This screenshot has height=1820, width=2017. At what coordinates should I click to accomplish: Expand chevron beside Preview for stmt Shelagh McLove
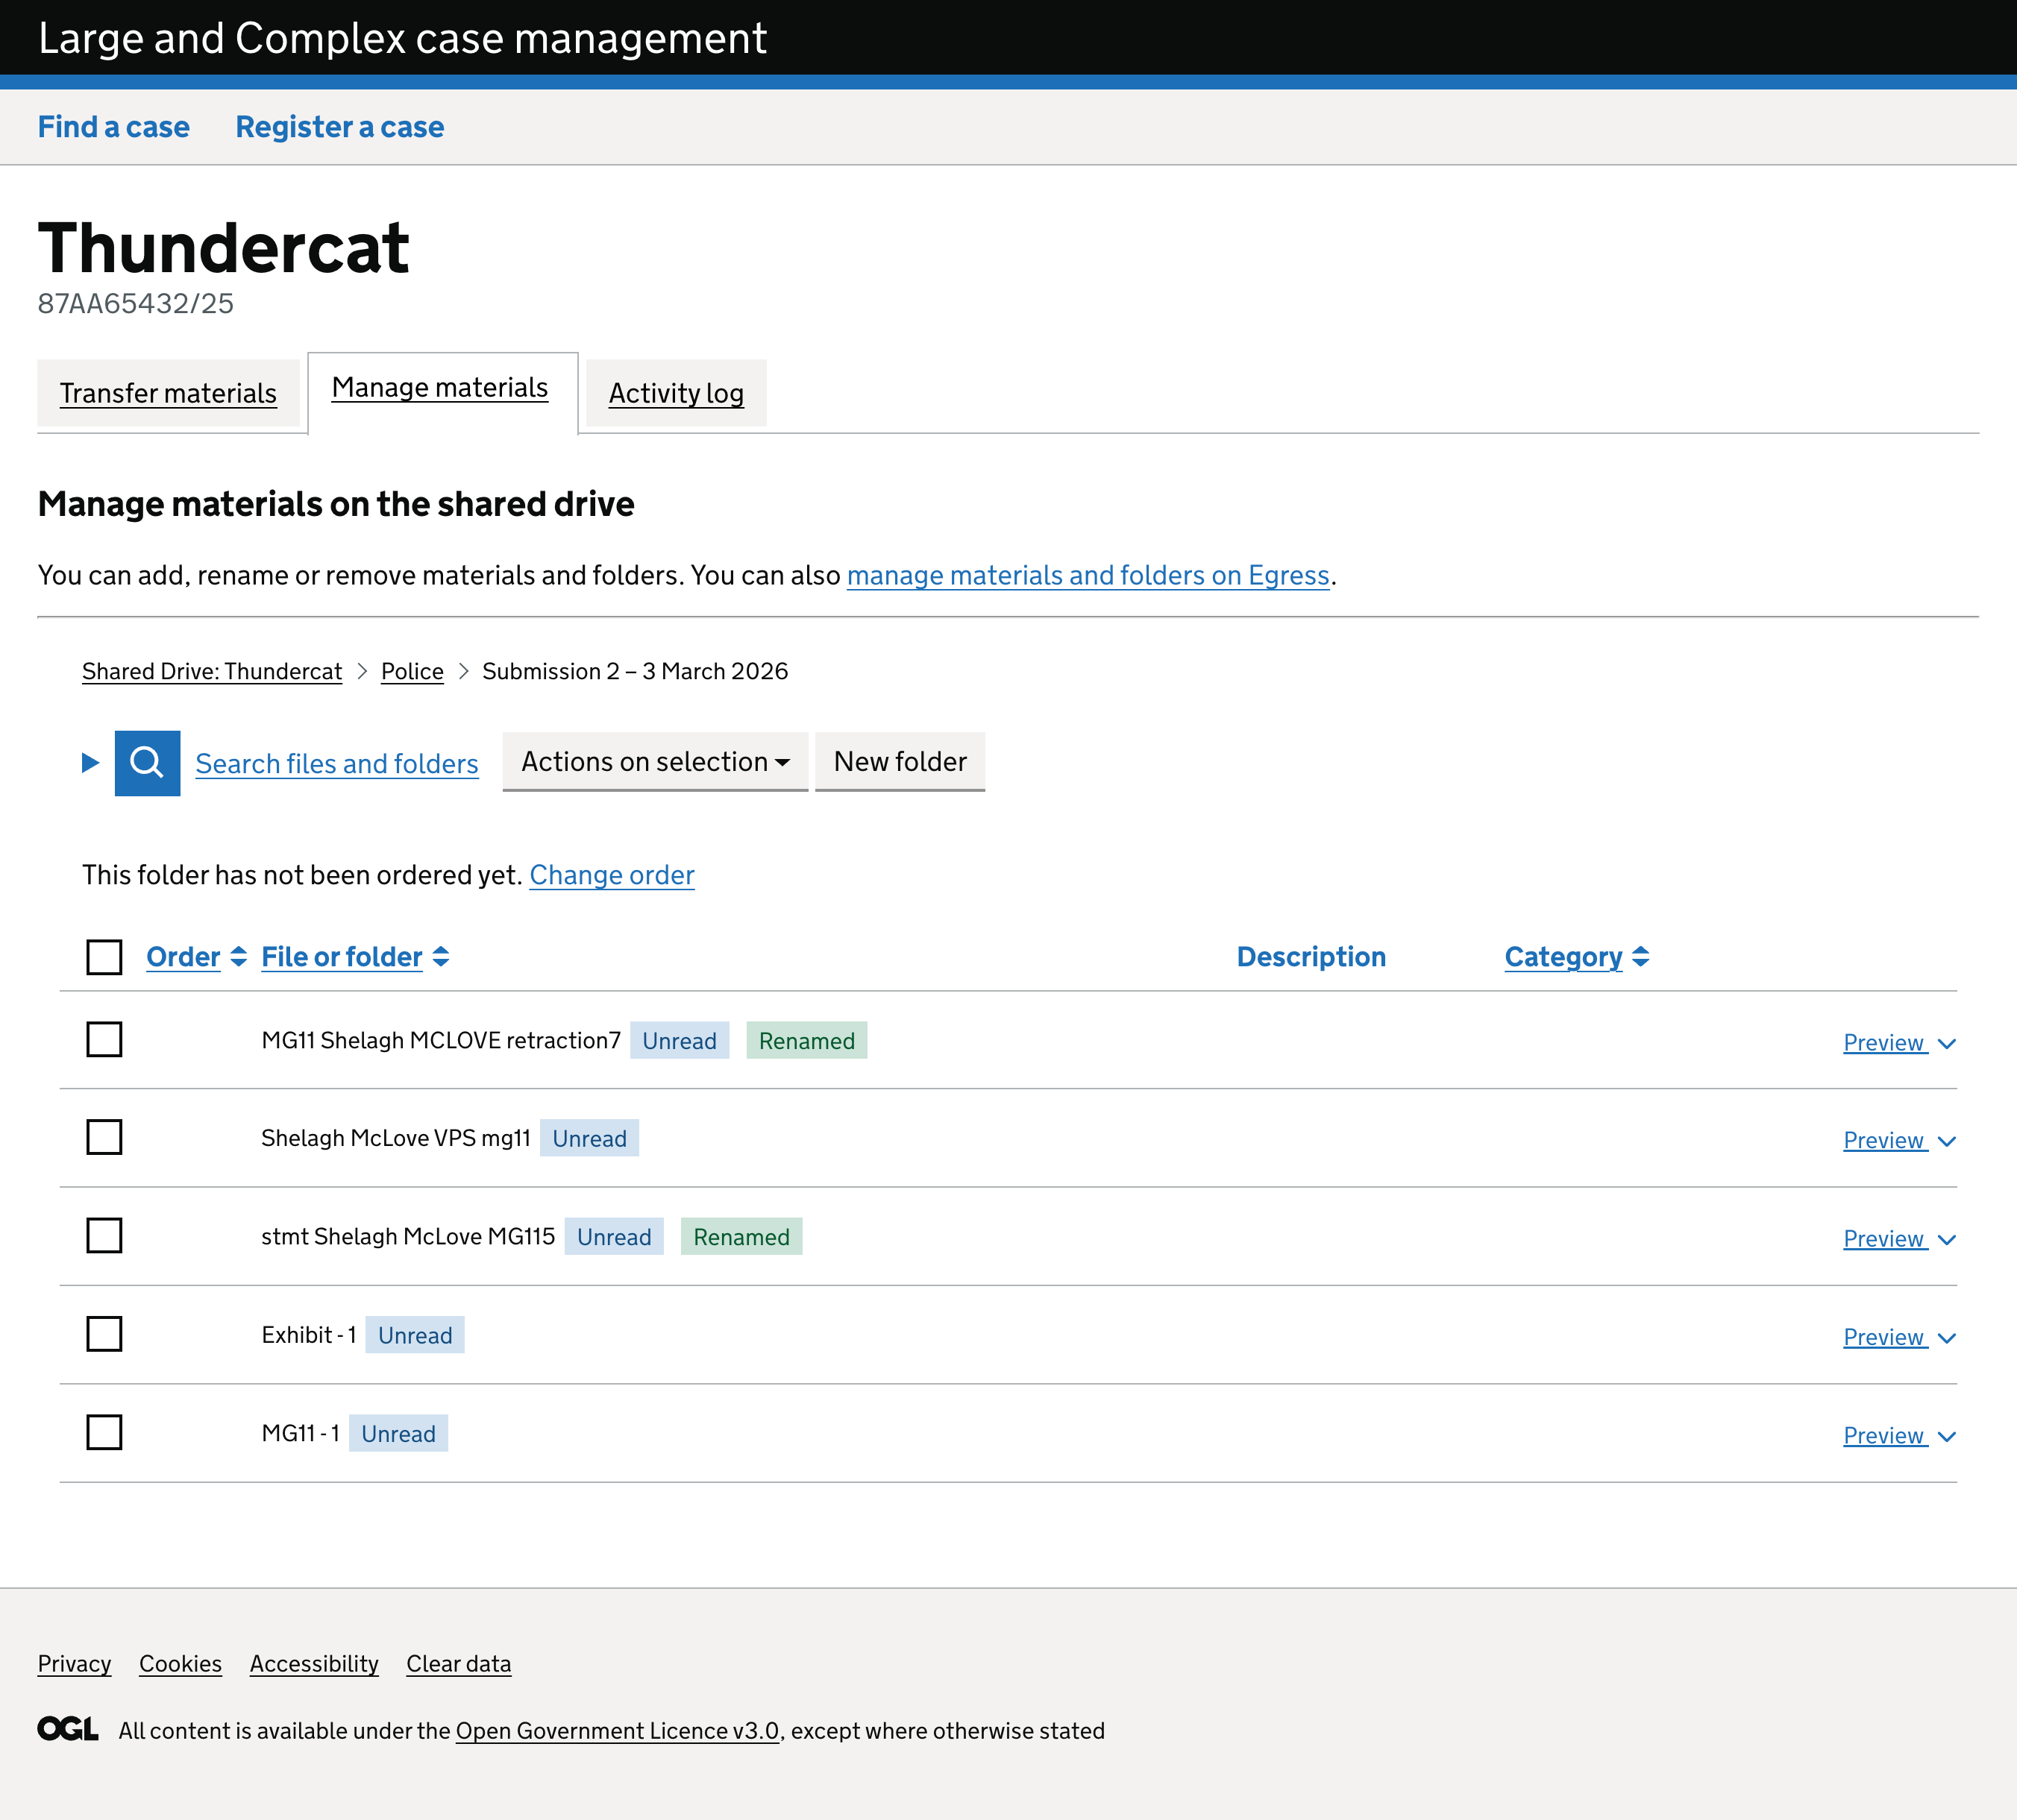(1946, 1240)
